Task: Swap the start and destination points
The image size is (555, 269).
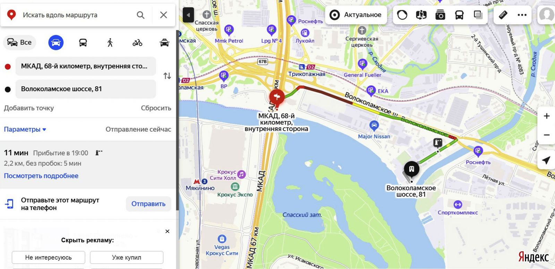Action: [167, 76]
